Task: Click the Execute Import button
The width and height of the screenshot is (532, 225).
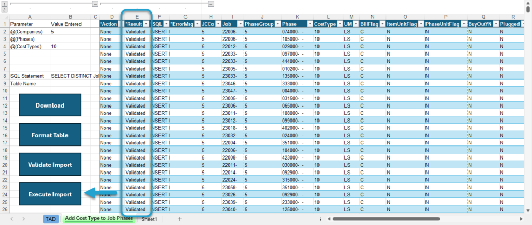Action: click(x=50, y=194)
